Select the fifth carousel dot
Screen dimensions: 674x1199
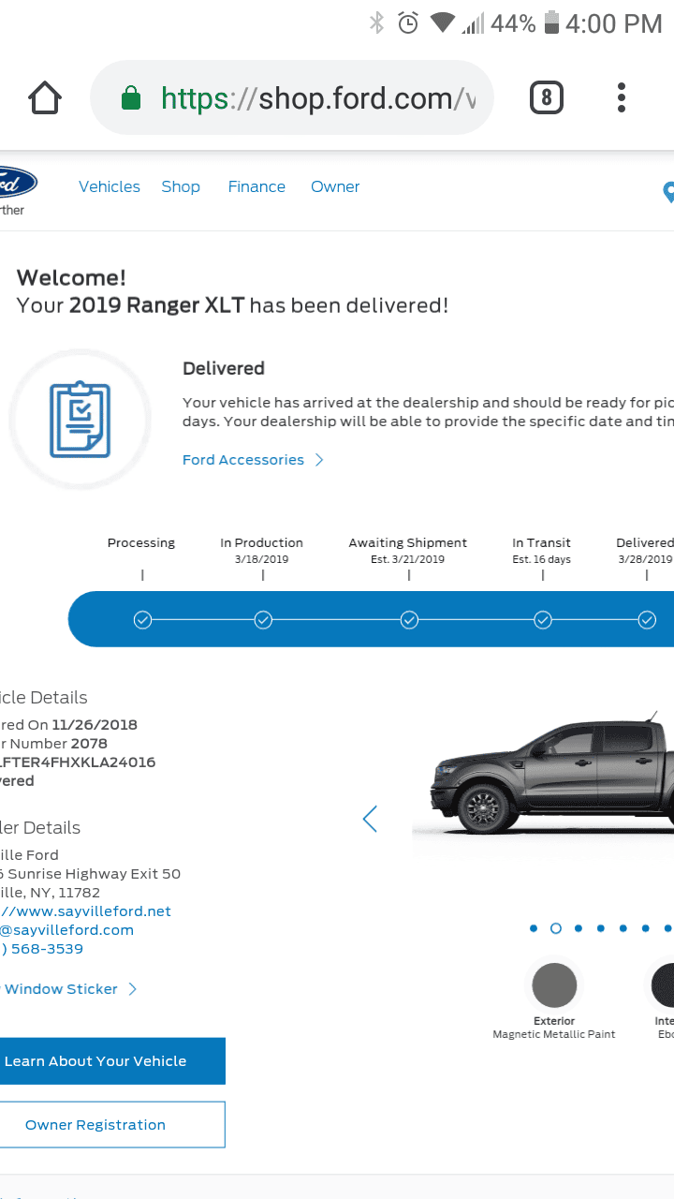(x=623, y=928)
